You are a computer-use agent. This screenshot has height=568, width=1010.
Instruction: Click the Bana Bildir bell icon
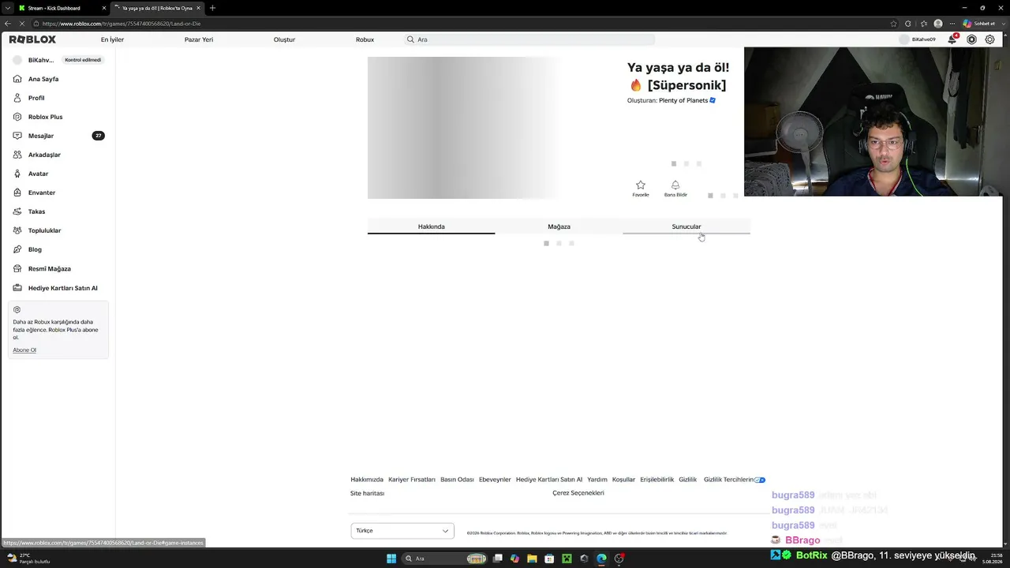(x=675, y=185)
